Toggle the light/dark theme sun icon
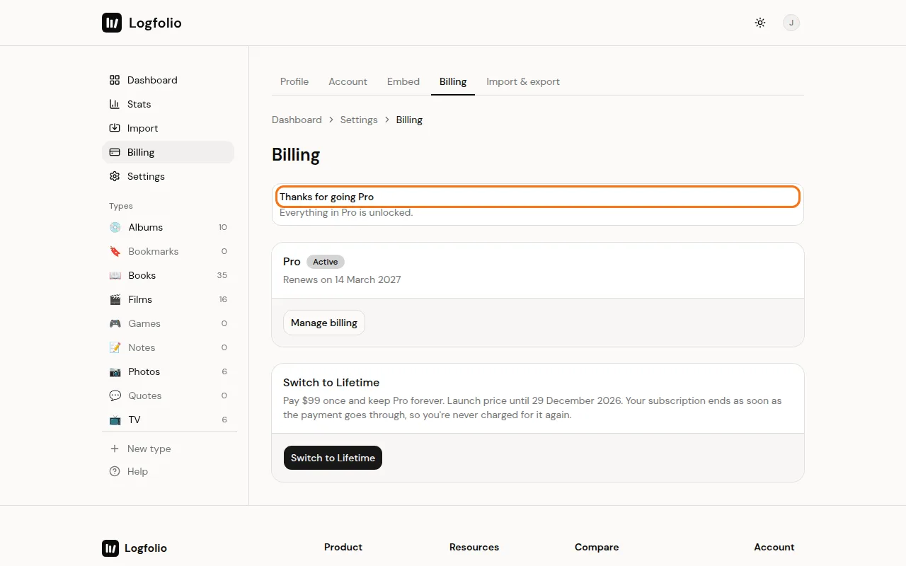Screen dimensions: 906x566 pyautogui.click(x=760, y=23)
